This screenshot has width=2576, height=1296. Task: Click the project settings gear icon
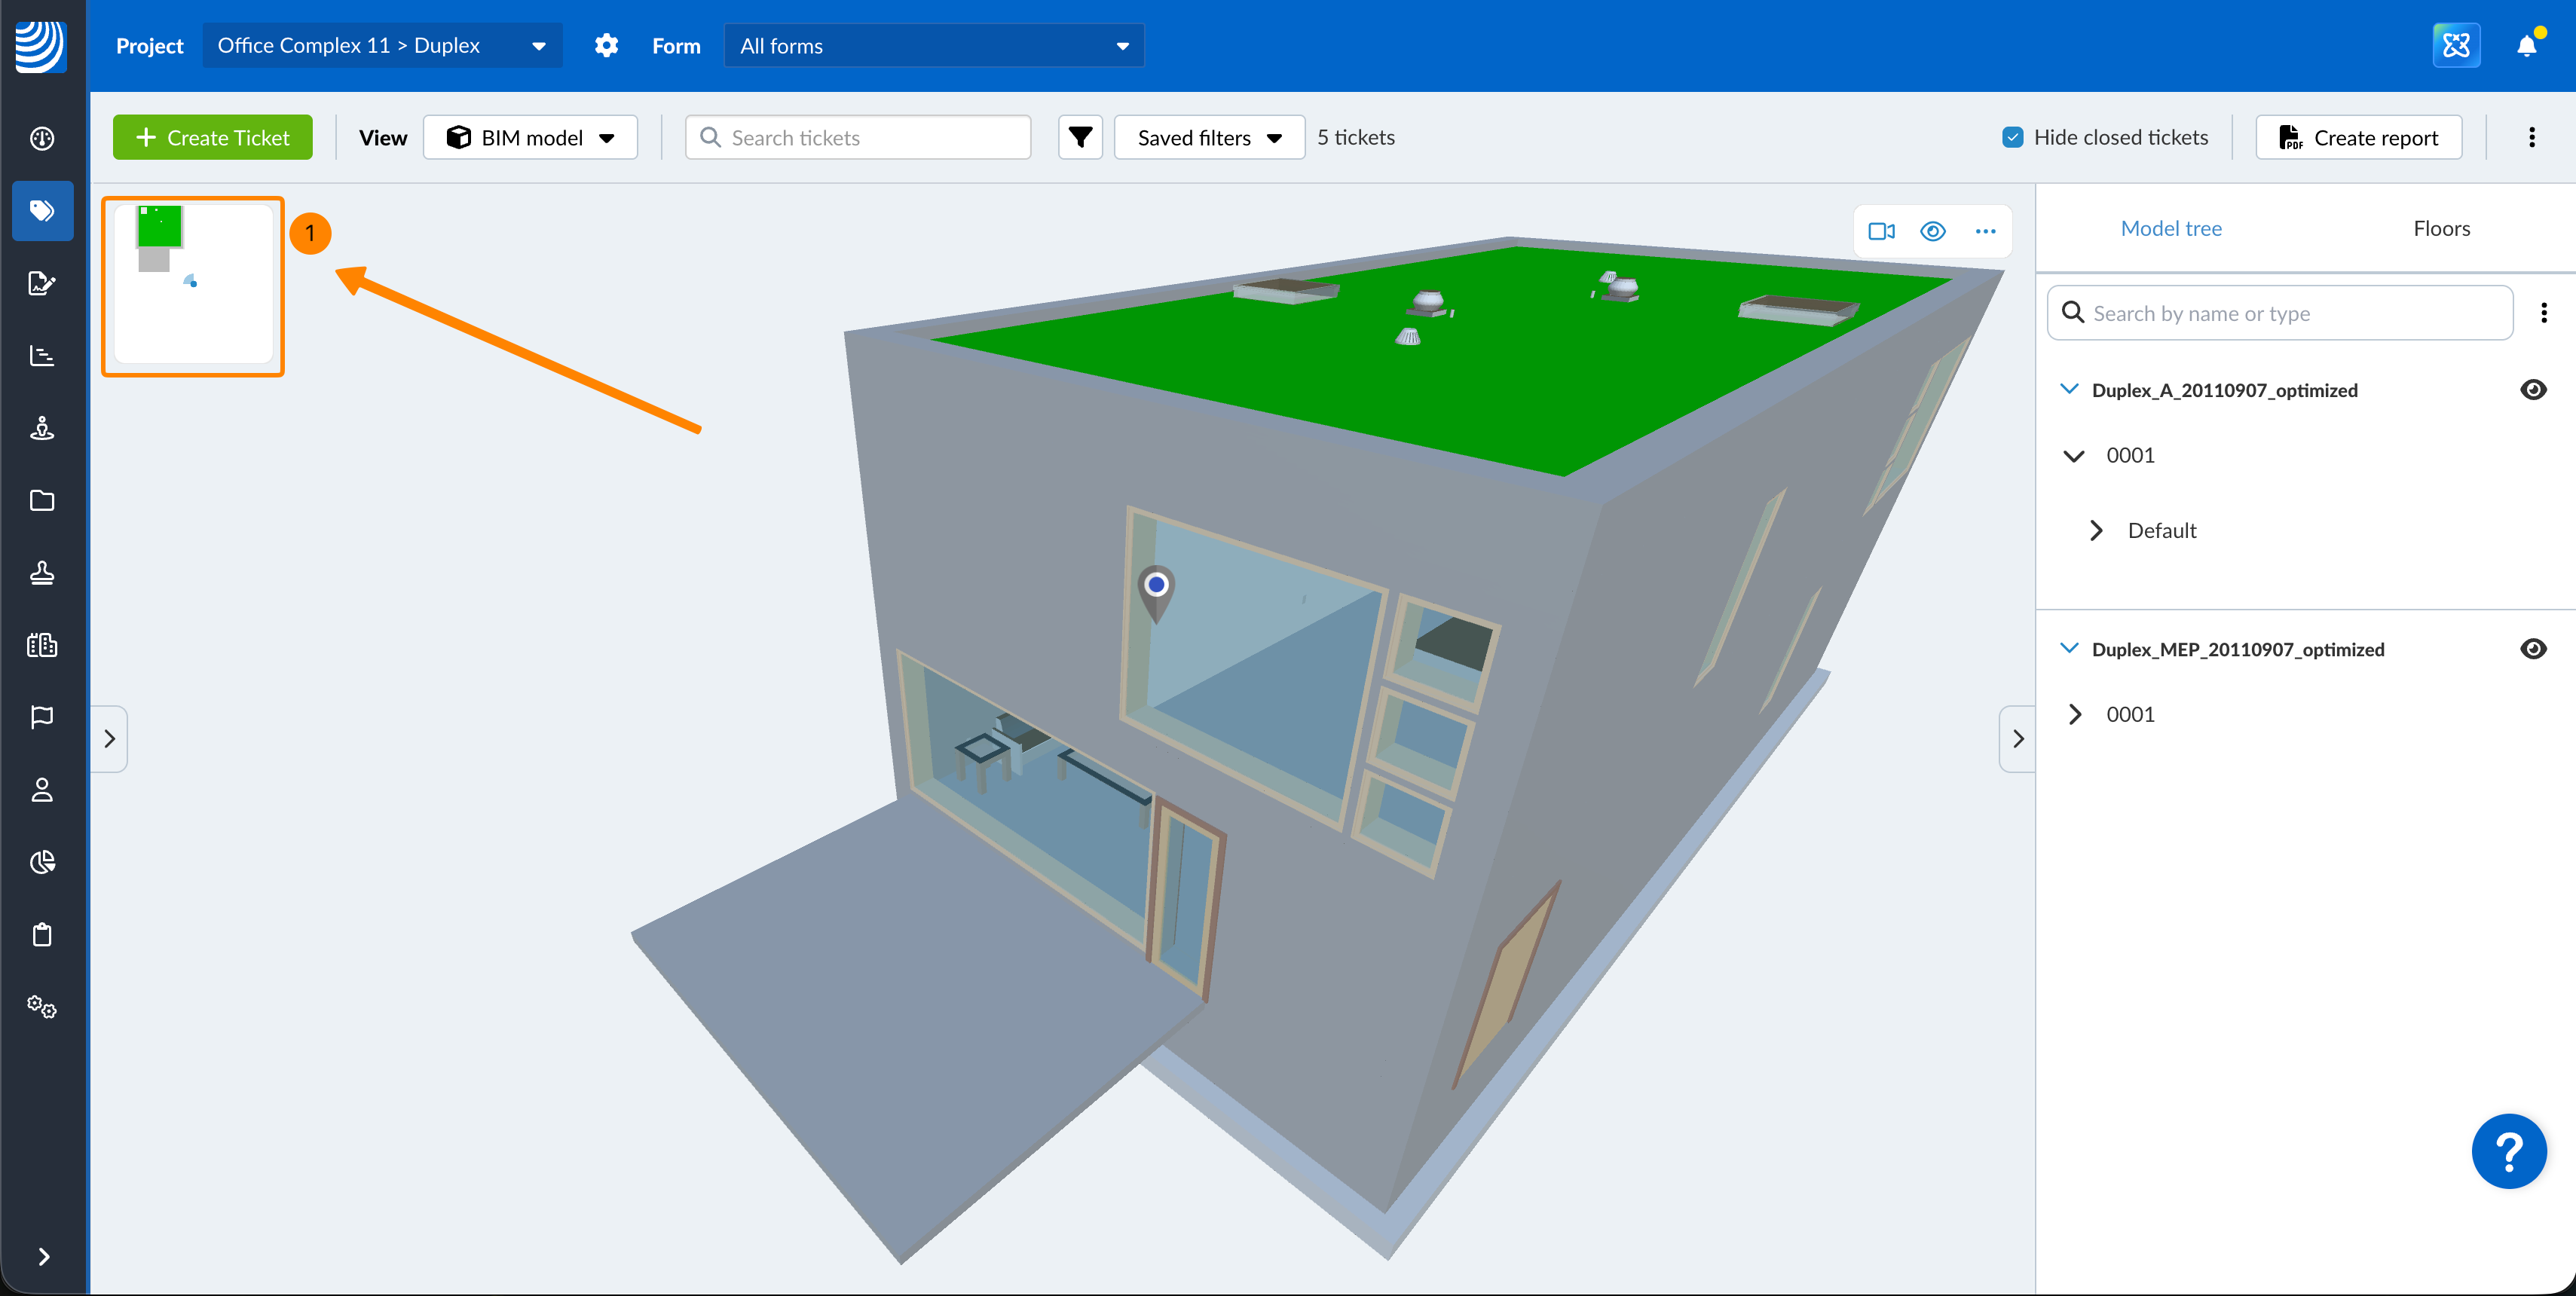pos(606,46)
